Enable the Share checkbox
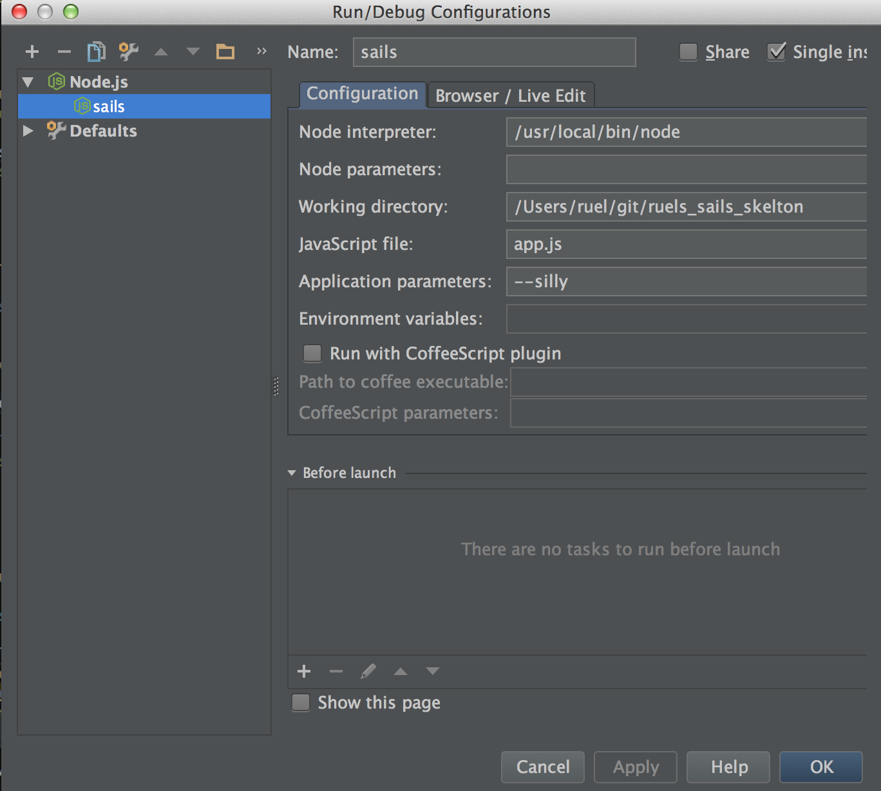Image resolution: width=881 pixels, height=791 pixels. click(x=688, y=52)
